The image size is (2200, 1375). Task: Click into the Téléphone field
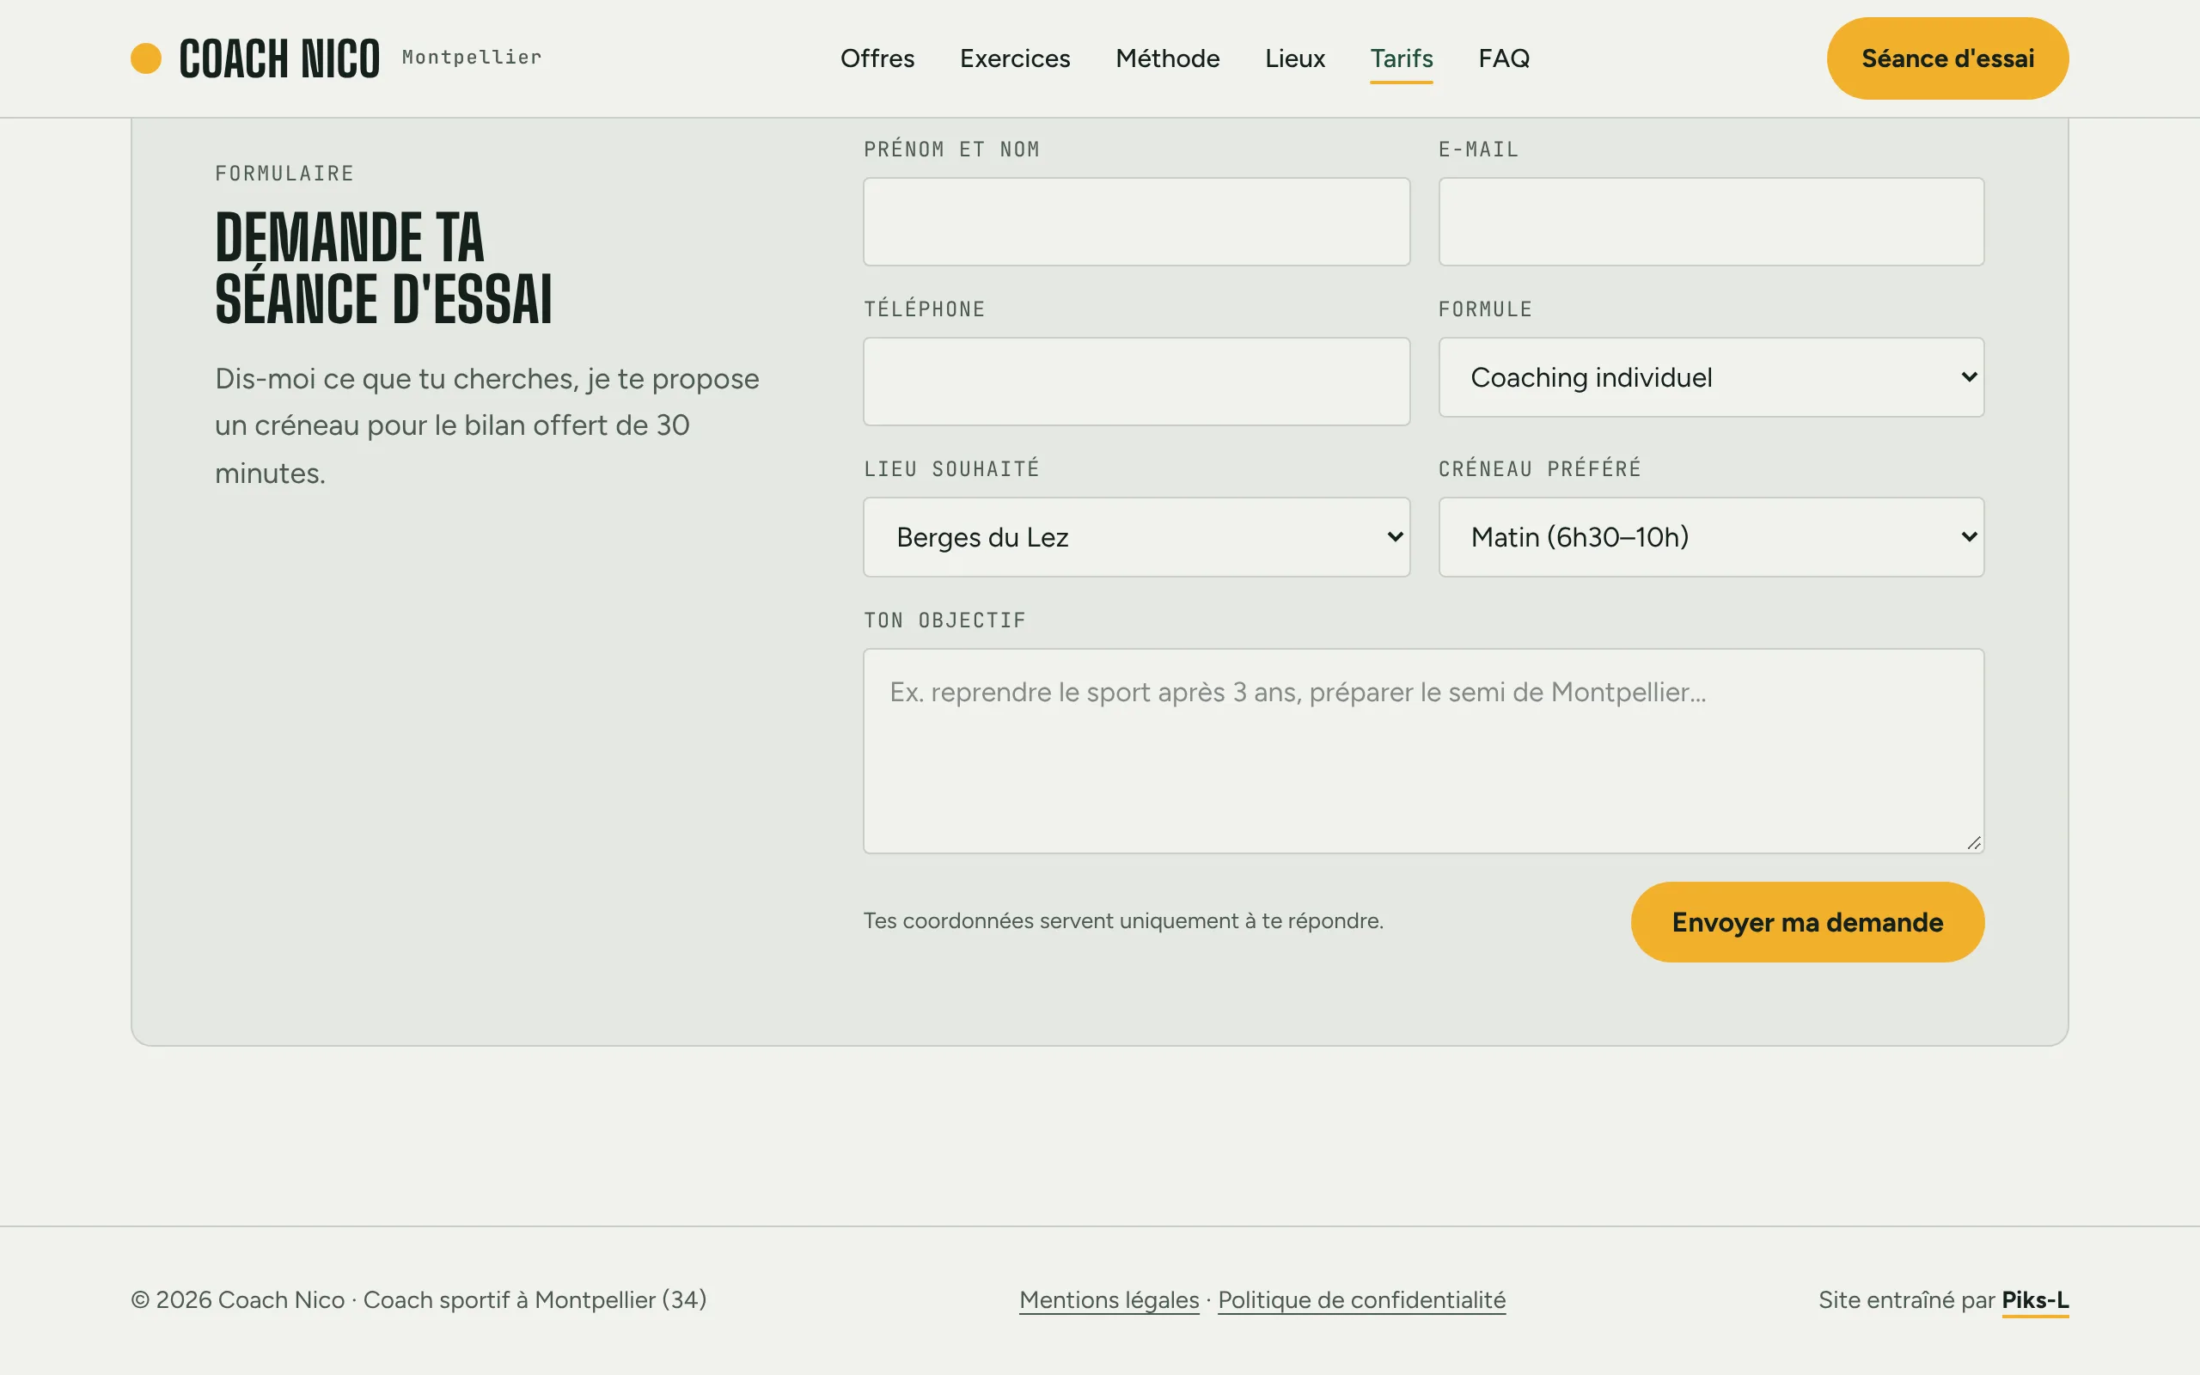point(1136,381)
